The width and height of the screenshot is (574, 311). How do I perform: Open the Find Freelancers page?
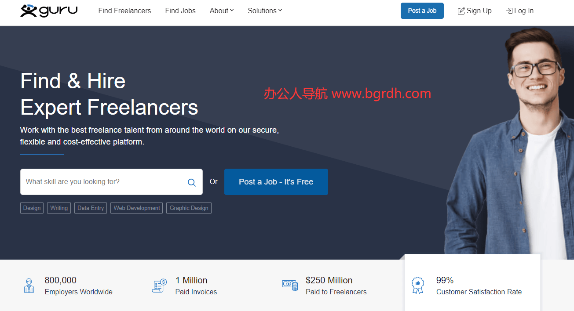coord(124,11)
